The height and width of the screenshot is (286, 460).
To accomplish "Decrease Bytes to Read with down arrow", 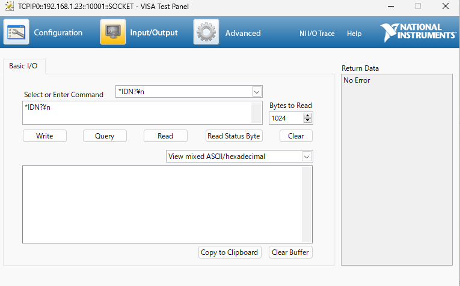I will pyautogui.click(x=307, y=121).
